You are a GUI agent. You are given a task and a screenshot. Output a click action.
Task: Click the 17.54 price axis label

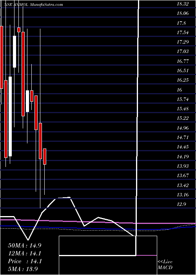pyautogui.click(x=183, y=33)
